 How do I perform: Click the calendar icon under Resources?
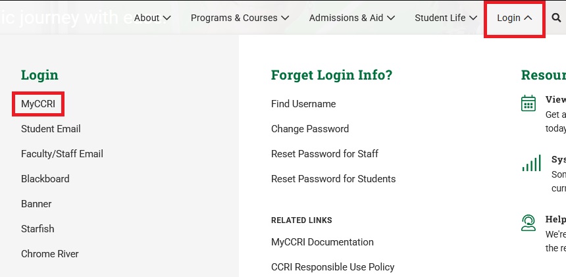528,104
